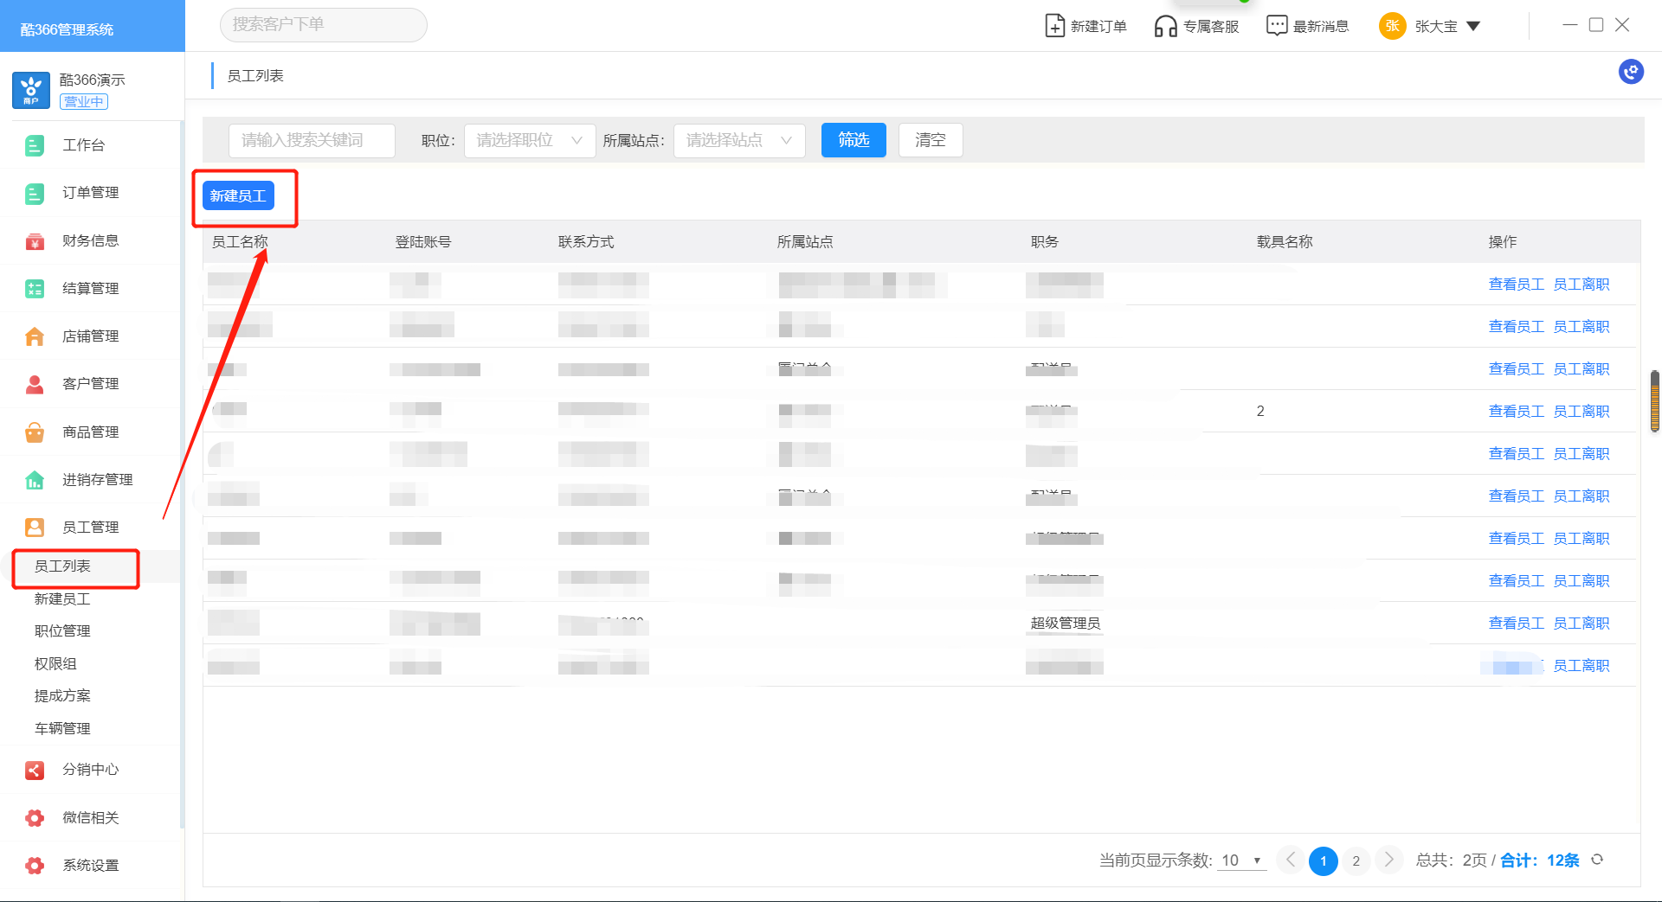Image resolution: width=1662 pixels, height=902 pixels.
Task: Focus the 请输入搜索关键词 keyword input field
Action: (311, 140)
